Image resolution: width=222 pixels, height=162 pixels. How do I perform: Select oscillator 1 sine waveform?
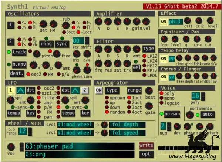pyautogui.click(x=19, y=23)
